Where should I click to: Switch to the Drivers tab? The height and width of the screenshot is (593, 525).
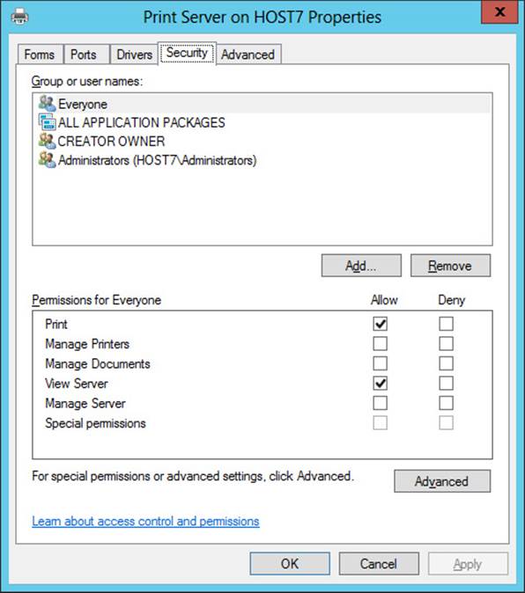tap(134, 55)
